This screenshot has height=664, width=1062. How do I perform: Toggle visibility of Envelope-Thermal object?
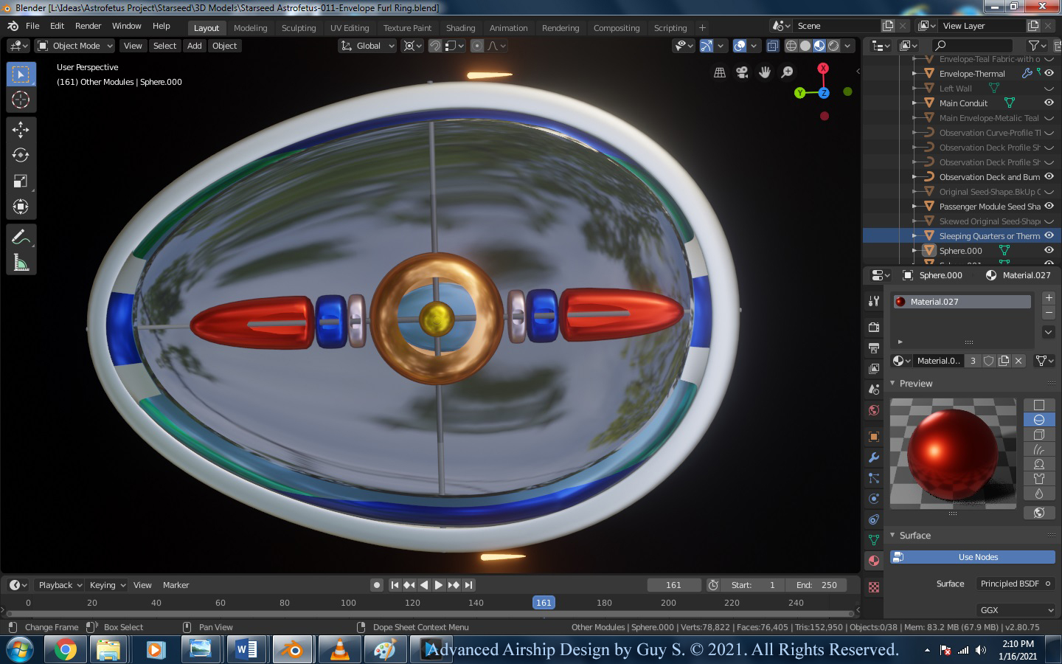point(1049,74)
